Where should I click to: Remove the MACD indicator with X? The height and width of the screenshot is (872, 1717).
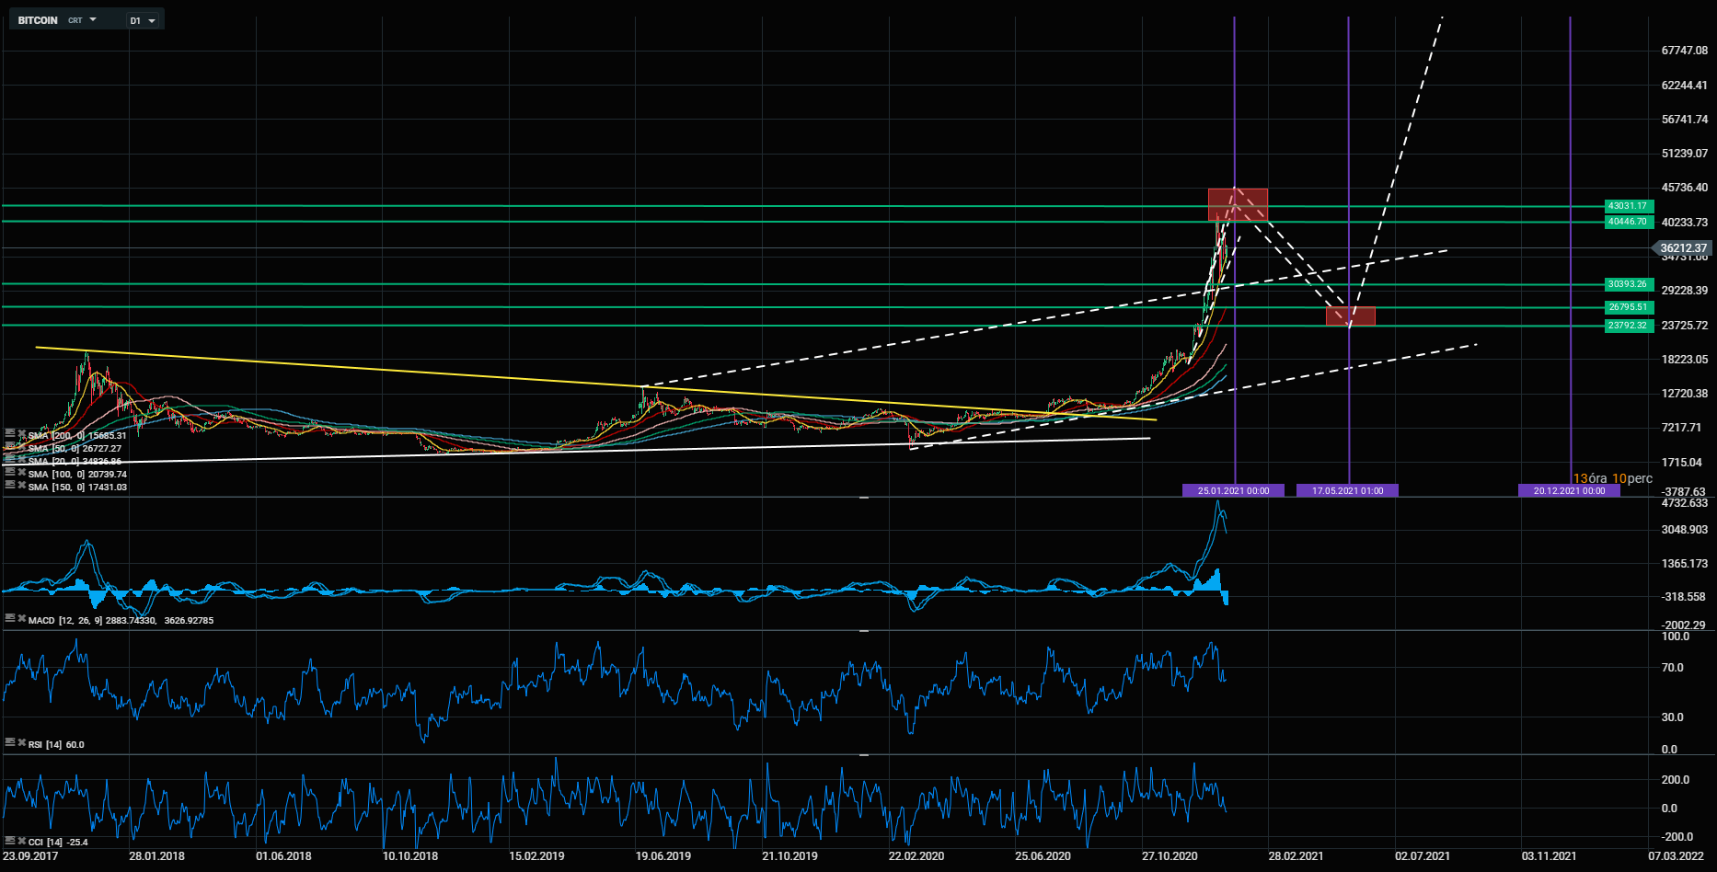click(x=21, y=620)
